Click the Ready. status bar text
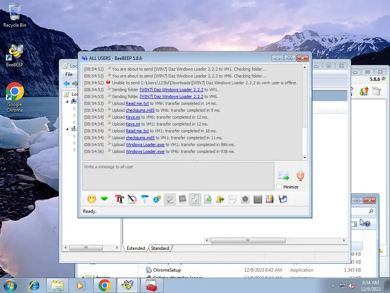Screen dimensions: 390x293 click(x=90, y=211)
